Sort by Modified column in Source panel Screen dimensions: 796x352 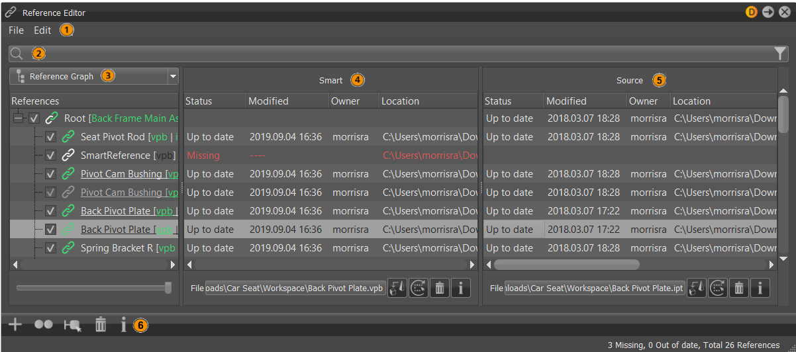585,101
